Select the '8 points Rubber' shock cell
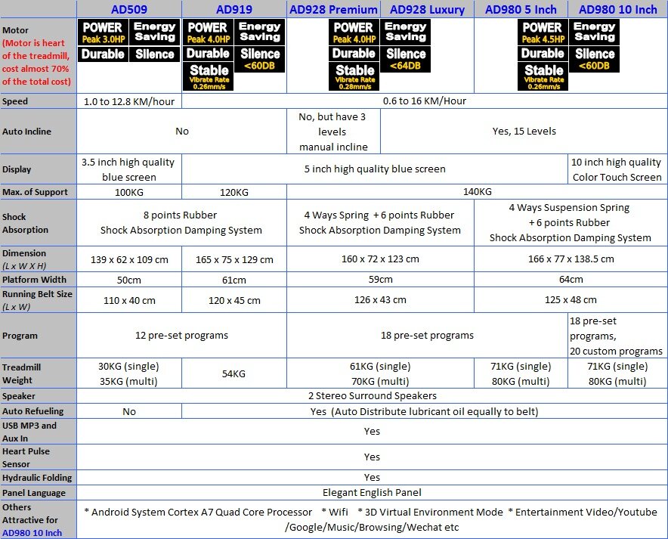The width and height of the screenshot is (668, 539). tap(181, 222)
